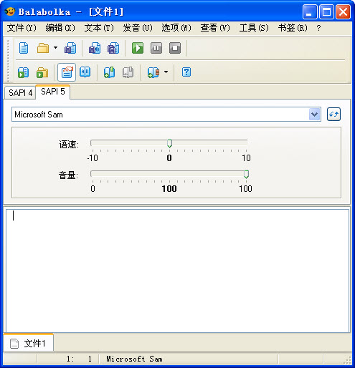Image resolution: width=355 pixels, height=368 pixels.
Task: Expand the bookmarks list dropdown arrow
Action: [166, 72]
